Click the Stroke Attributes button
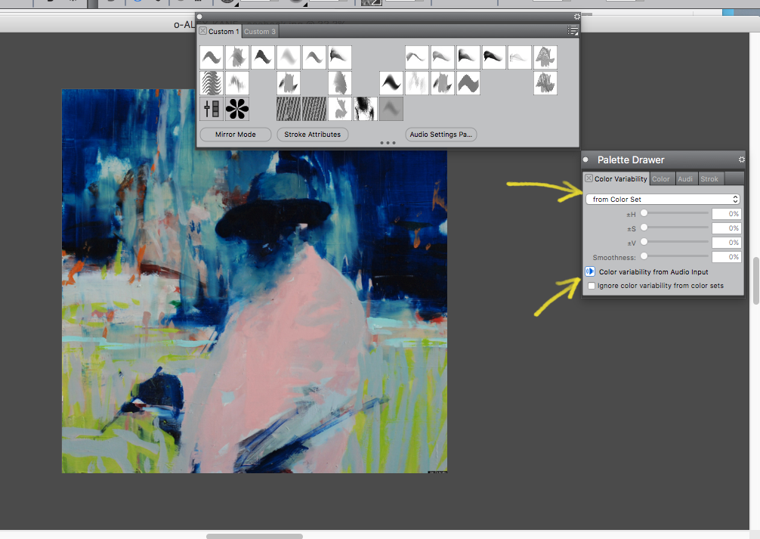Screen dimensions: 760x539 point(312,135)
